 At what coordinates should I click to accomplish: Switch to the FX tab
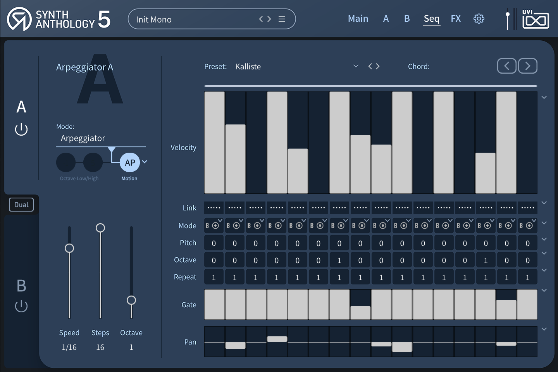456,19
